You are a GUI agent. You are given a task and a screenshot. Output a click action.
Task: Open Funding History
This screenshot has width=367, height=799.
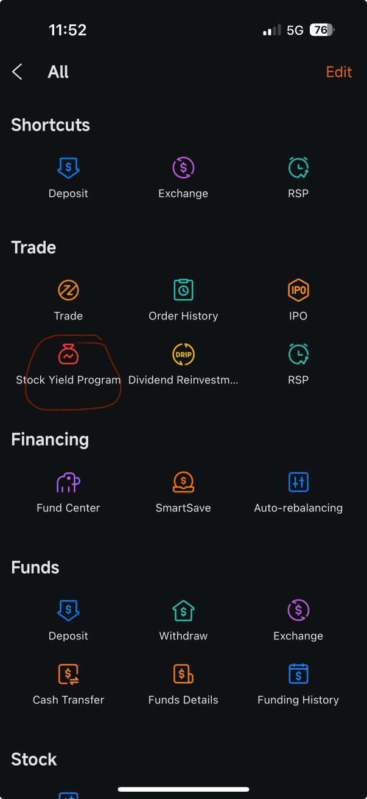click(298, 674)
